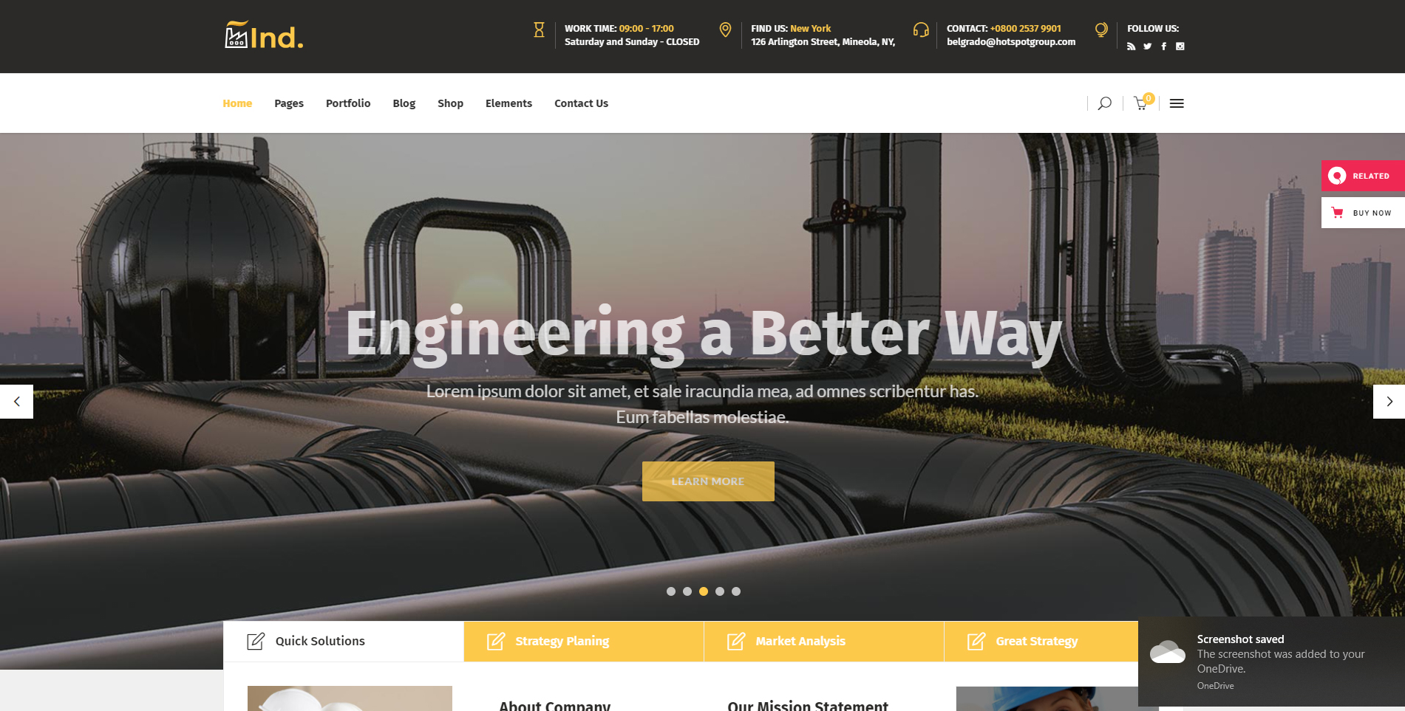Click the BUY NOW button
Viewport: 1405px width, 711px height.
[1363, 213]
